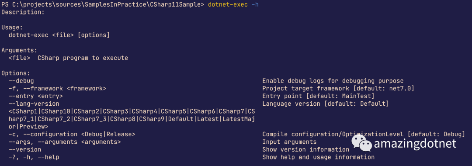Click the 'Description:' heading line
Image resolution: width=472 pixels, height=166 pixels.
pyautogui.click(x=23, y=12)
